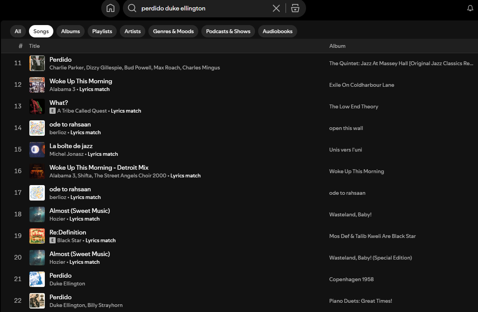Select the Songs filter chip
This screenshot has height=312, width=478.
(x=41, y=31)
